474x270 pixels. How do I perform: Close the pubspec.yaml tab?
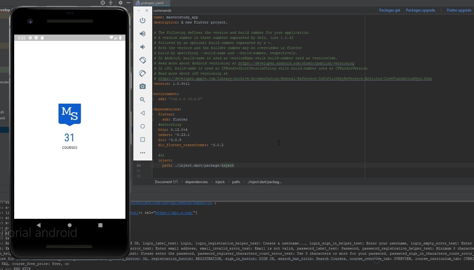coord(167,3)
